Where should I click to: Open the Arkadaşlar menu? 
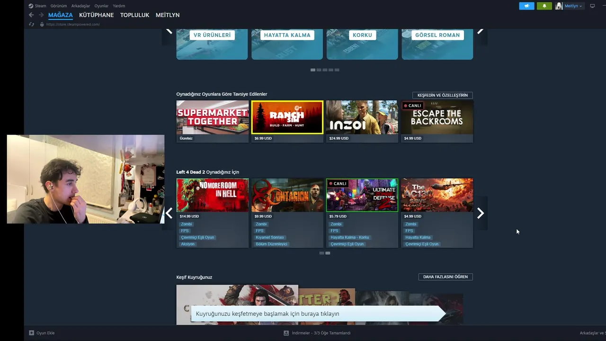pos(80,6)
